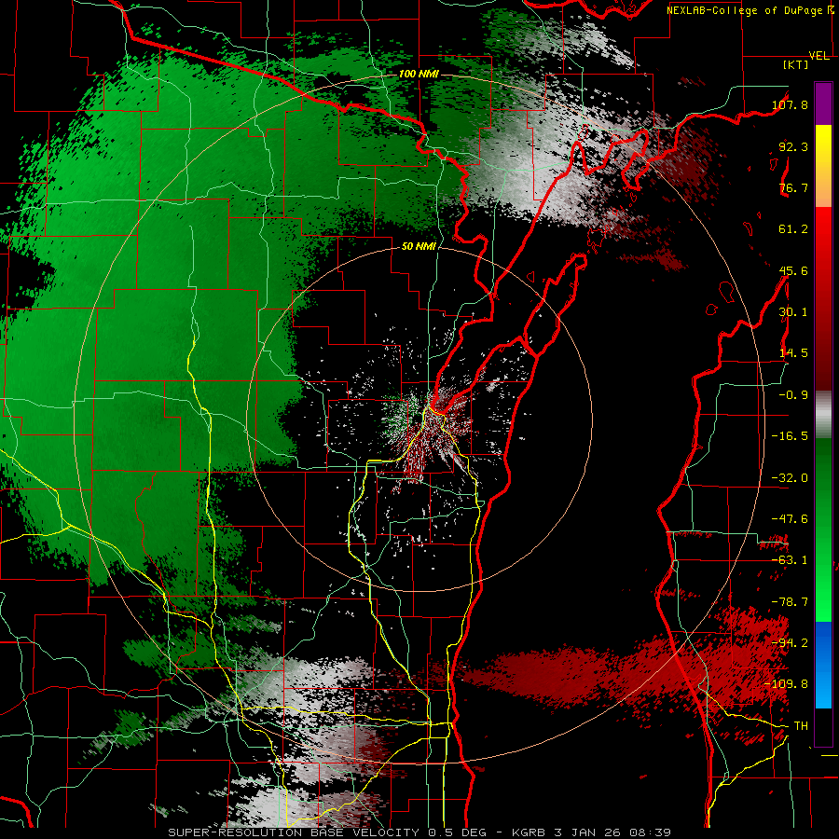Click the 61.2 velocity scale value

coord(793,229)
